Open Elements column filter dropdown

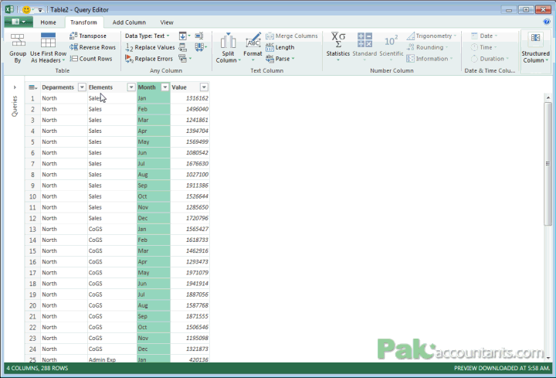pyautogui.click(x=131, y=87)
